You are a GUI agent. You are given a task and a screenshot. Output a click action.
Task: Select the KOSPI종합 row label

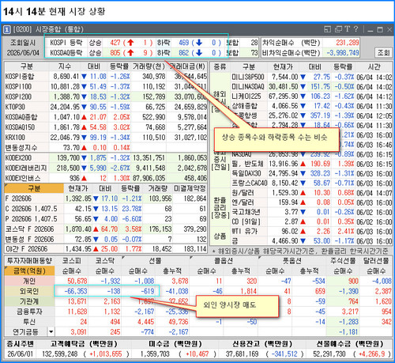pyautogui.click(x=20, y=77)
